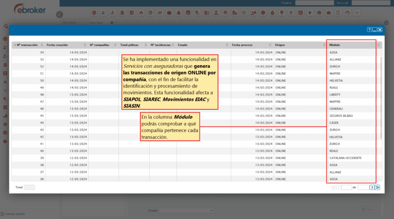The image size is (394, 219).
Task: Select the GENERALI module cell
Action: 336,109
